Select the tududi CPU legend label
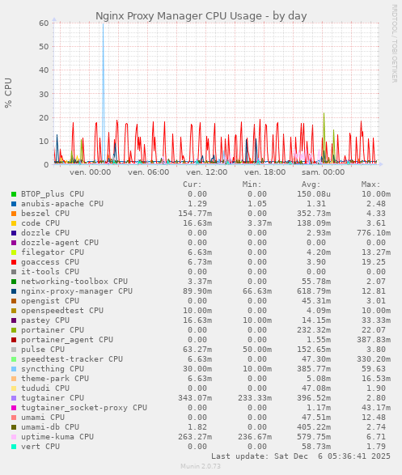Viewport: 402px width, 475px height. point(45,388)
